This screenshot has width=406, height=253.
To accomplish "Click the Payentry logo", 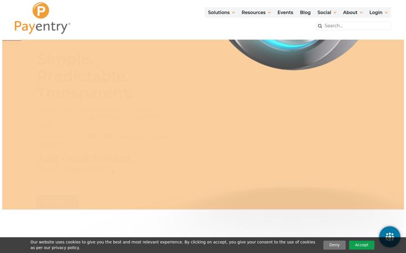I will pos(42,19).
